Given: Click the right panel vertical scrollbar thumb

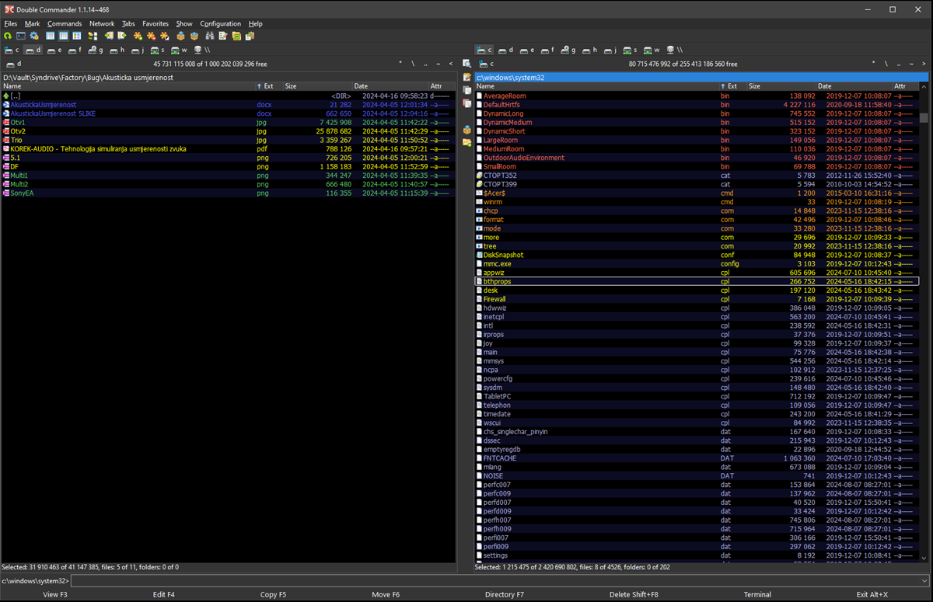Looking at the screenshot, I should (924, 118).
